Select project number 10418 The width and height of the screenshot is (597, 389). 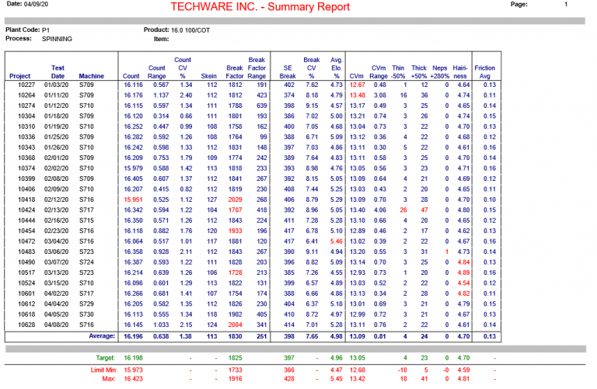click(x=26, y=200)
